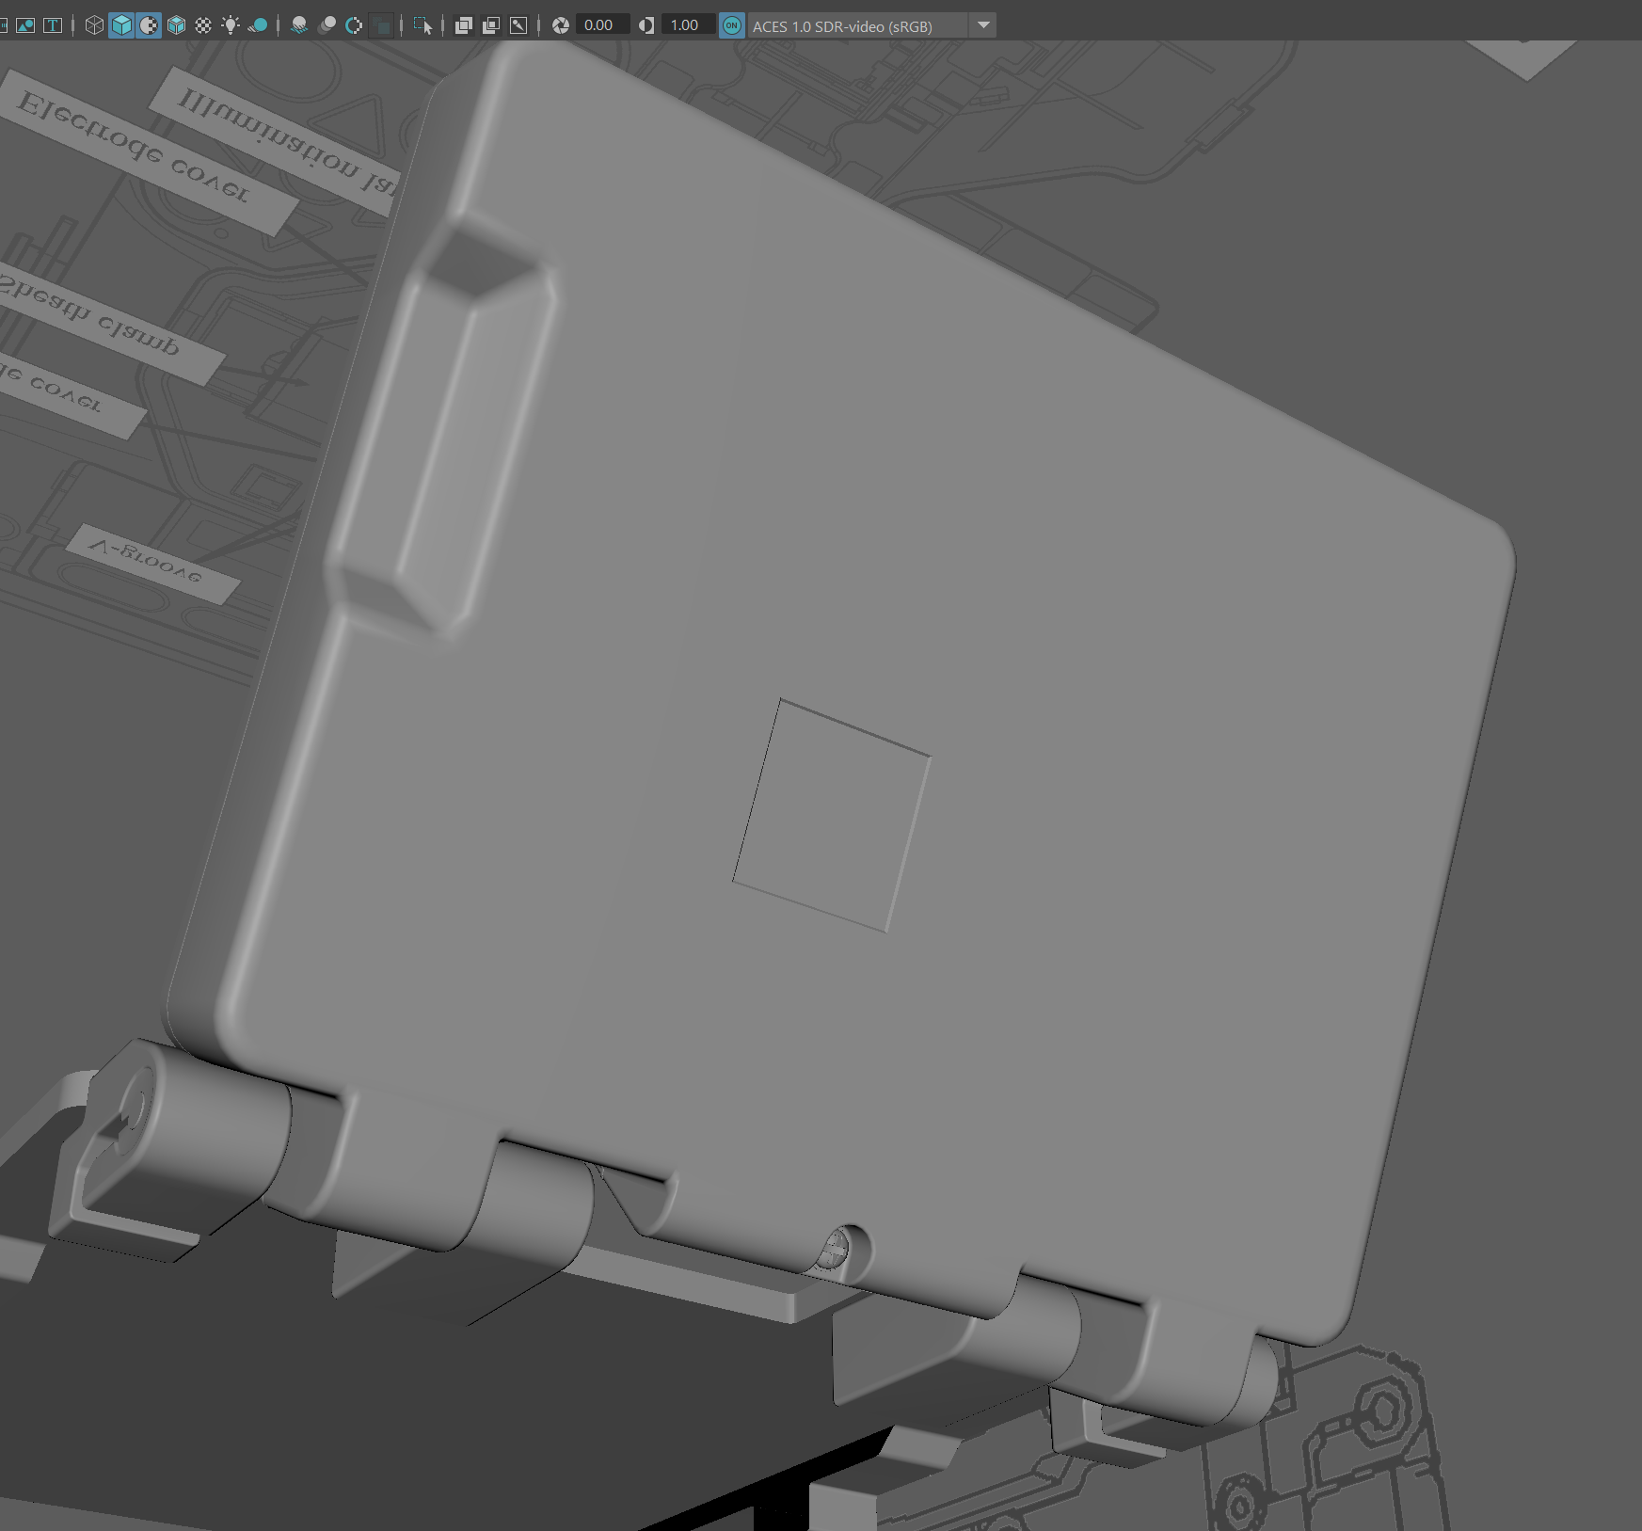Toggle smooth shade all mode
Image resolution: width=1642 pixels, height=1531 pixels.
[x=121, y=25]
